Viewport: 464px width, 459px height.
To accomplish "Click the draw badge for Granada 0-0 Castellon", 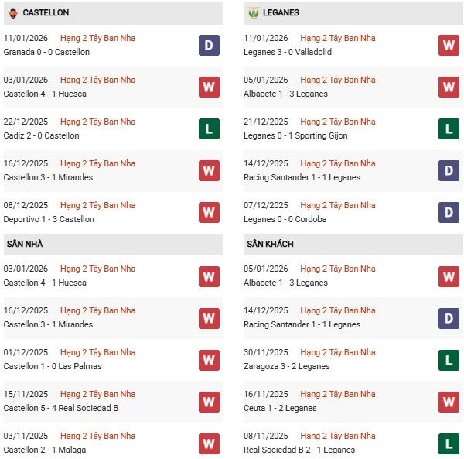I will click(209, 45).
